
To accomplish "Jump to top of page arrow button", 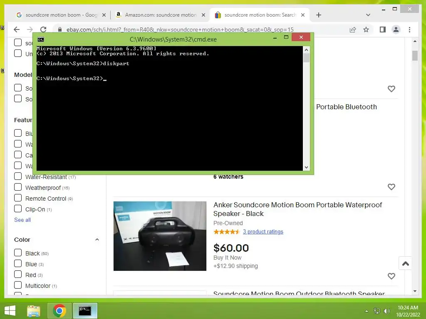I will pyautogui.click(x=405, y=263).
